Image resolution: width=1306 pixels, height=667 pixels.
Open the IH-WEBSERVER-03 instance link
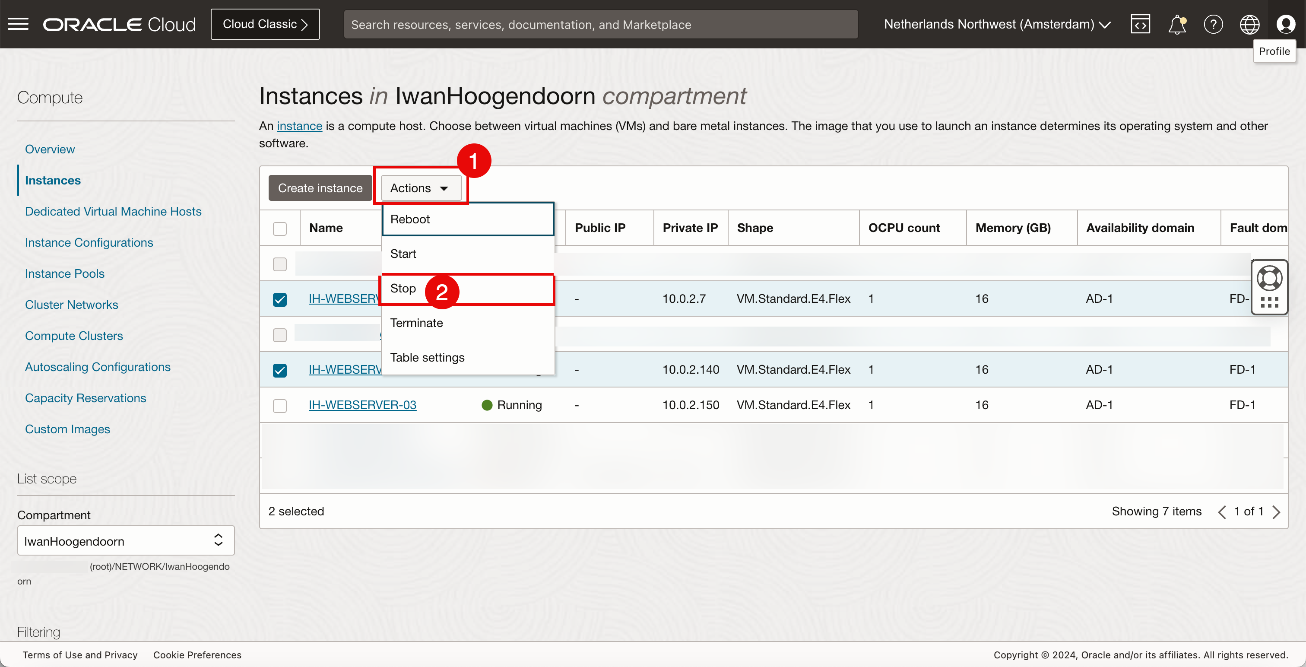tap(362, 405)
